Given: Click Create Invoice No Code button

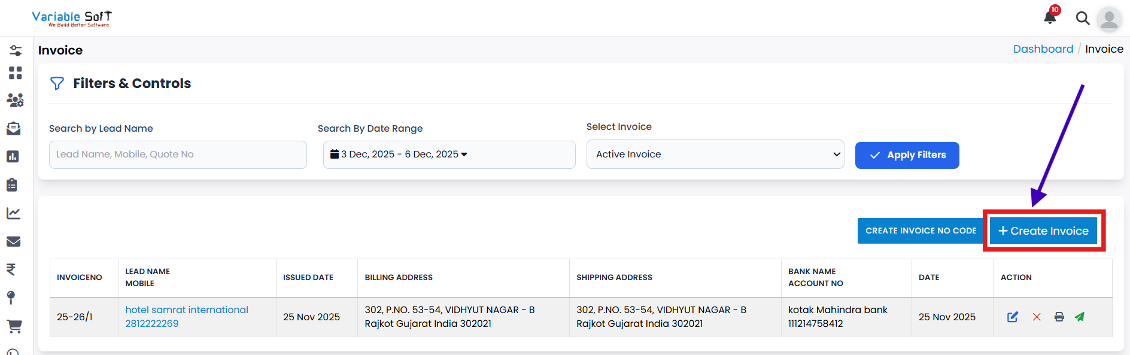Looking at the screenshot, I should (921, 231).
